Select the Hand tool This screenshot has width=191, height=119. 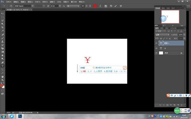tap(3, 76)
